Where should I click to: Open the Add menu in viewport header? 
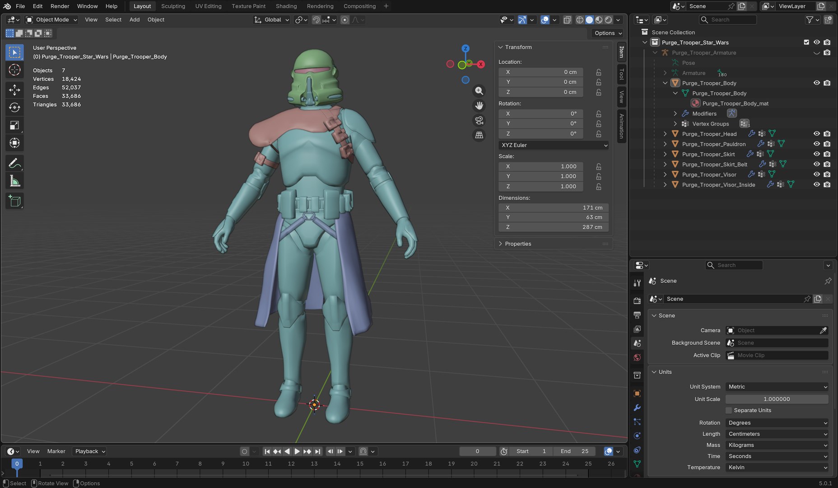tap(135, 20)
